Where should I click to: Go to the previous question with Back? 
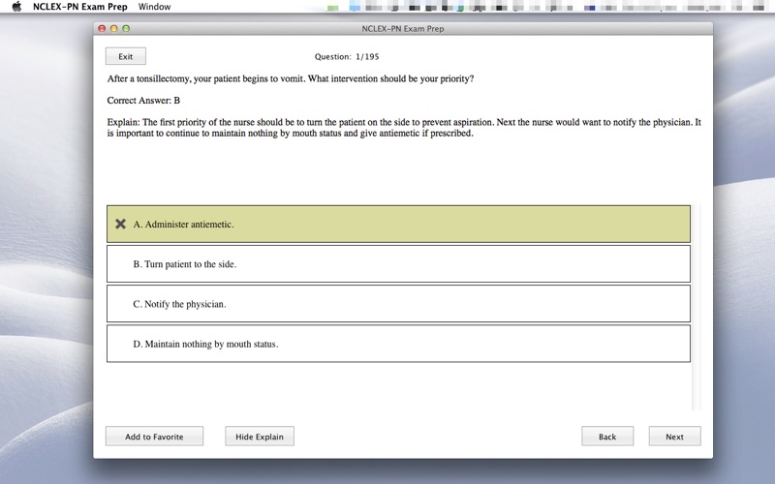[607, 437]
